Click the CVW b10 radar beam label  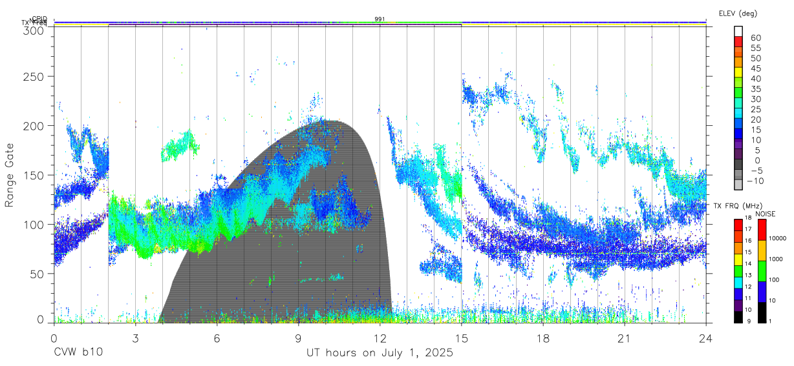coord(78,353)
